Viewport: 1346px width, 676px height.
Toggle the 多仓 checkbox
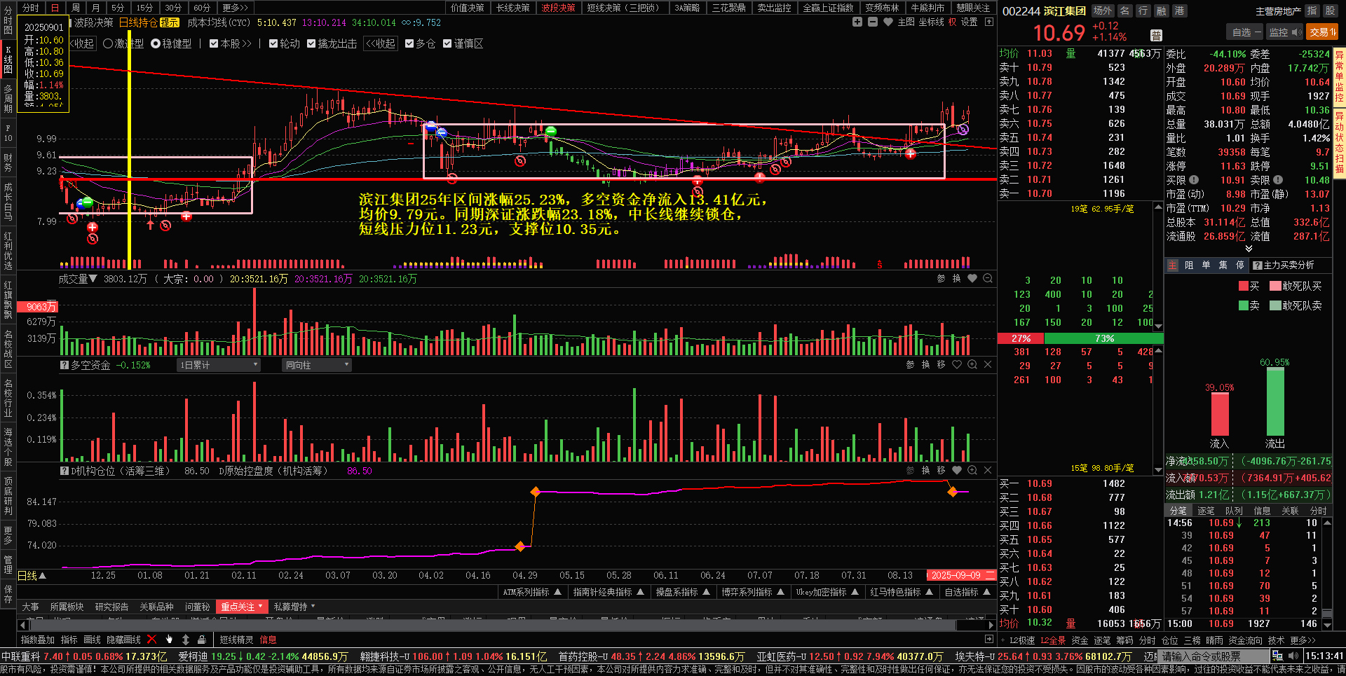[409, 43]
